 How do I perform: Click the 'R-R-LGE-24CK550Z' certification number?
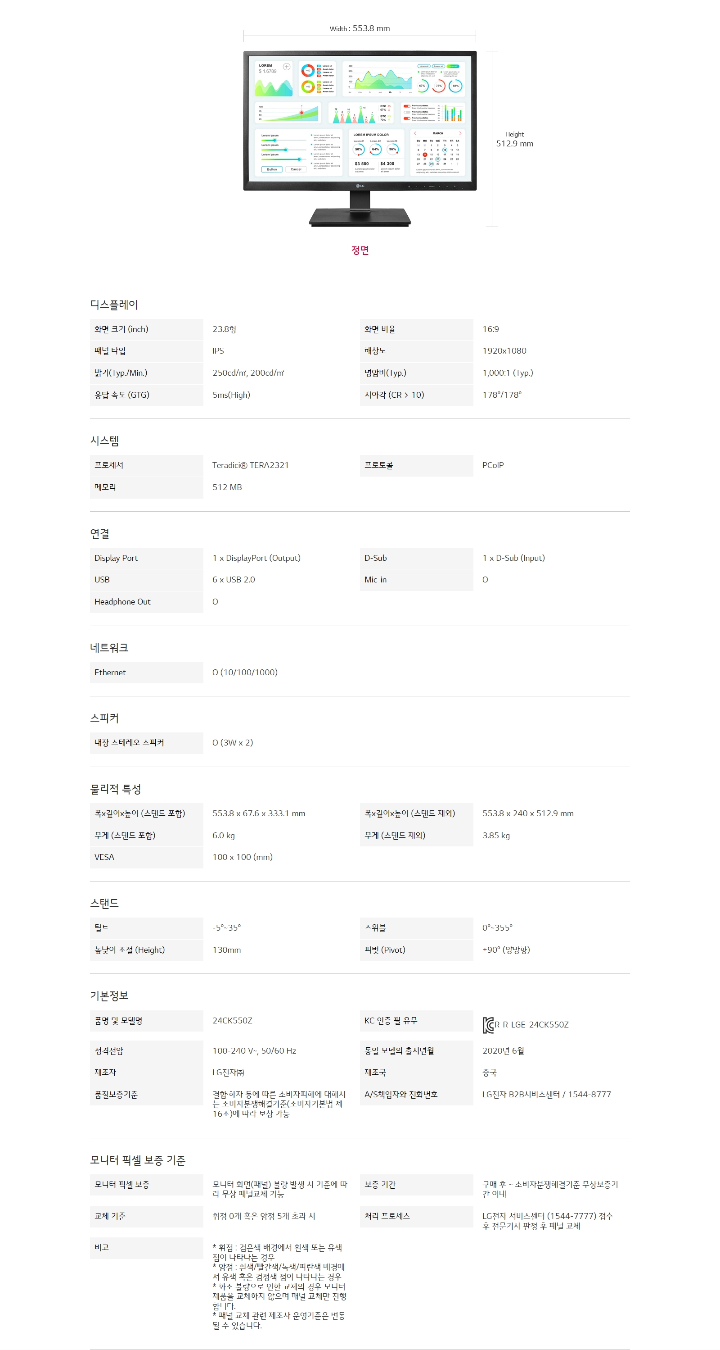pyautogui.click(x=531, y=1025)
